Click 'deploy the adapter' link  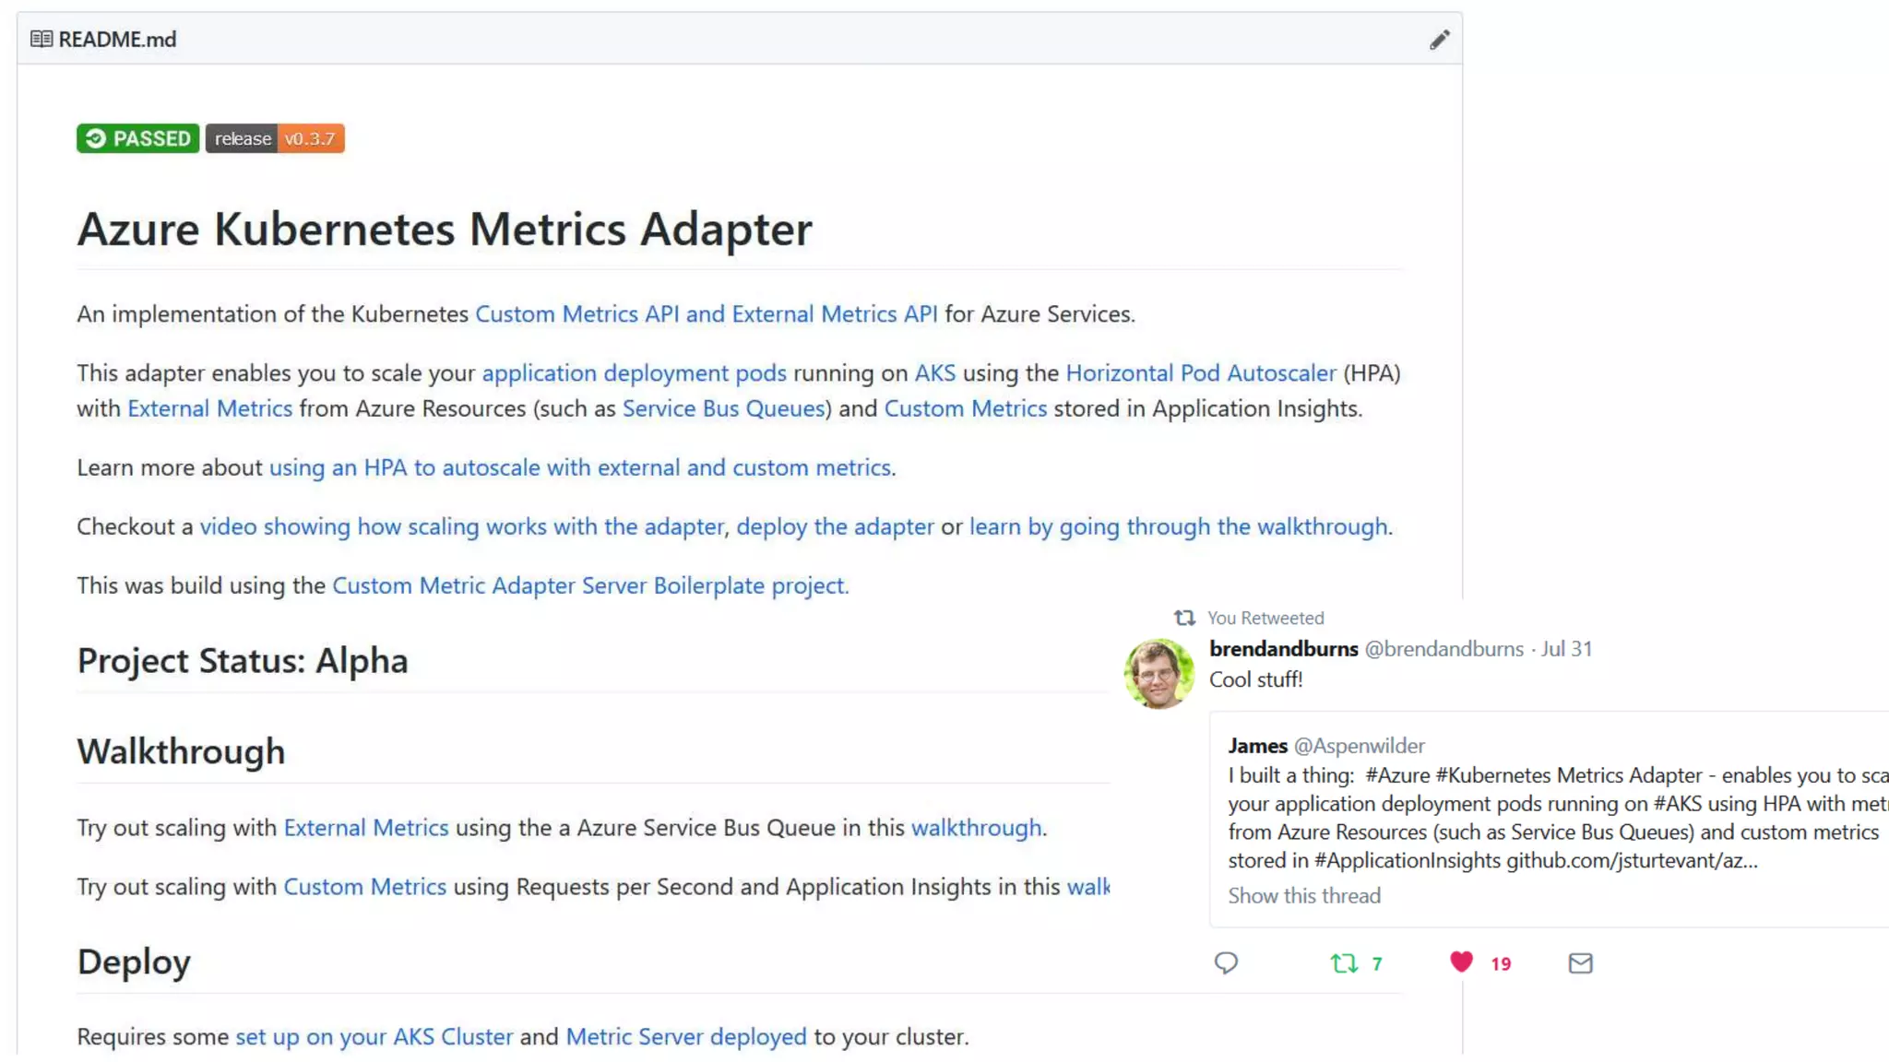(x=835, y=526)
